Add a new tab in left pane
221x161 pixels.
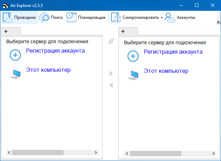(x=6, y=31)
